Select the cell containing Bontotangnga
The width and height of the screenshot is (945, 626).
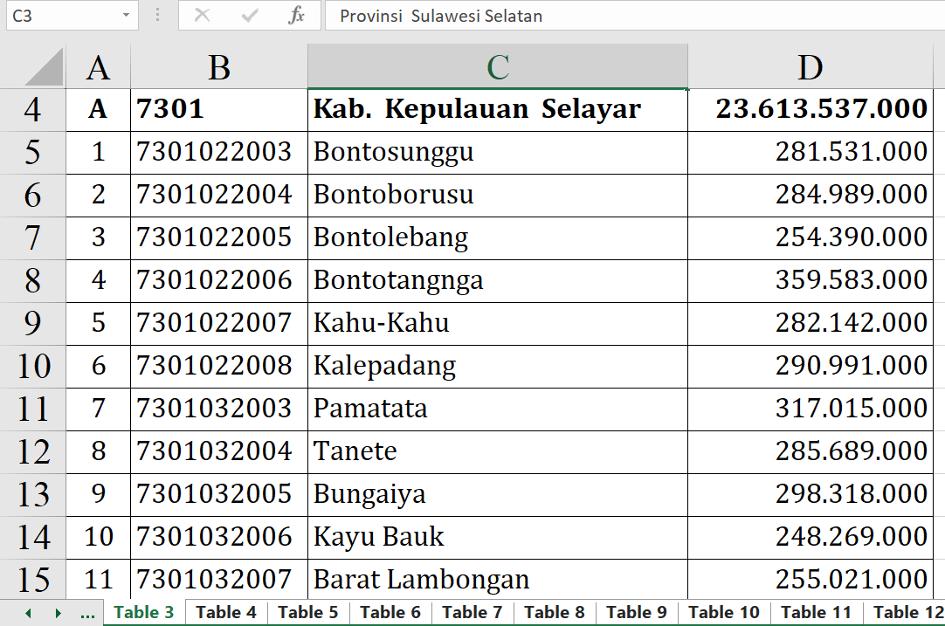[x=497, y=280]
